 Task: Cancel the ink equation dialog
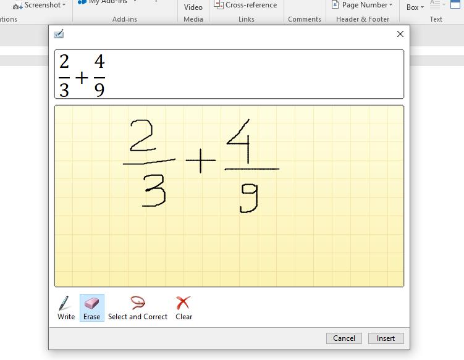(x=344, y=338)
